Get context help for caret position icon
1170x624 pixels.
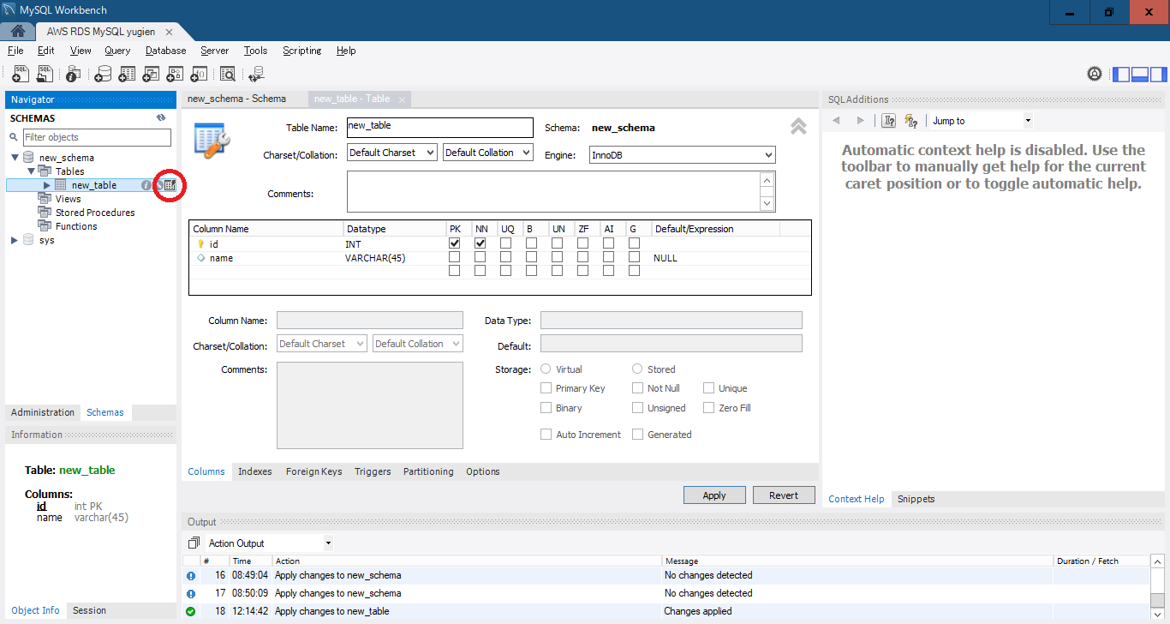tap(889, 121)
